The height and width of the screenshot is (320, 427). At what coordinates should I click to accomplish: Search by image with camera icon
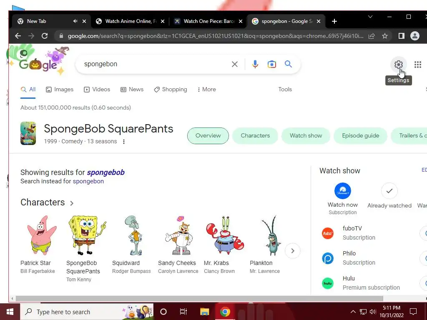coord(272,64)
